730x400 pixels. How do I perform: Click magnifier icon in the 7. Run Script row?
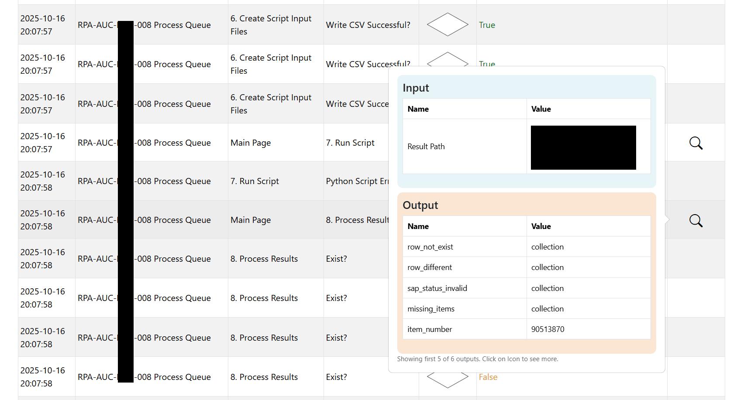[696, 143]
